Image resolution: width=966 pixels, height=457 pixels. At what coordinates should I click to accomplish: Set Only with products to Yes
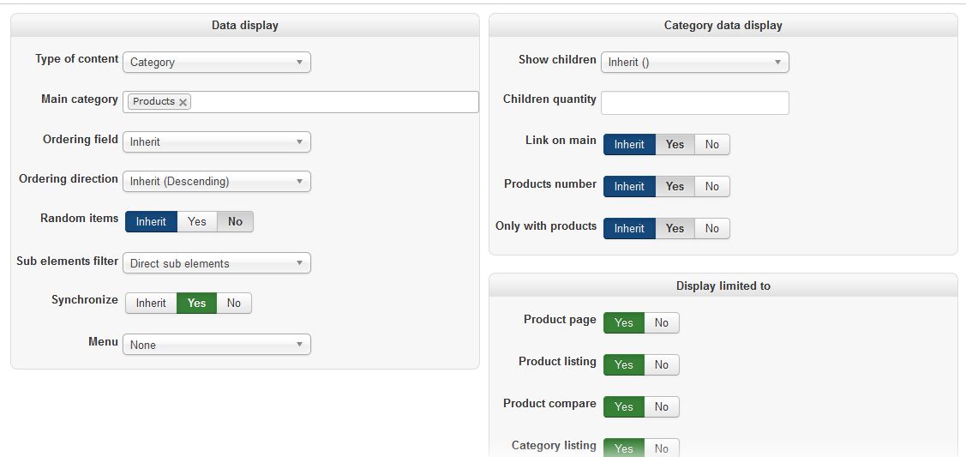675,228
